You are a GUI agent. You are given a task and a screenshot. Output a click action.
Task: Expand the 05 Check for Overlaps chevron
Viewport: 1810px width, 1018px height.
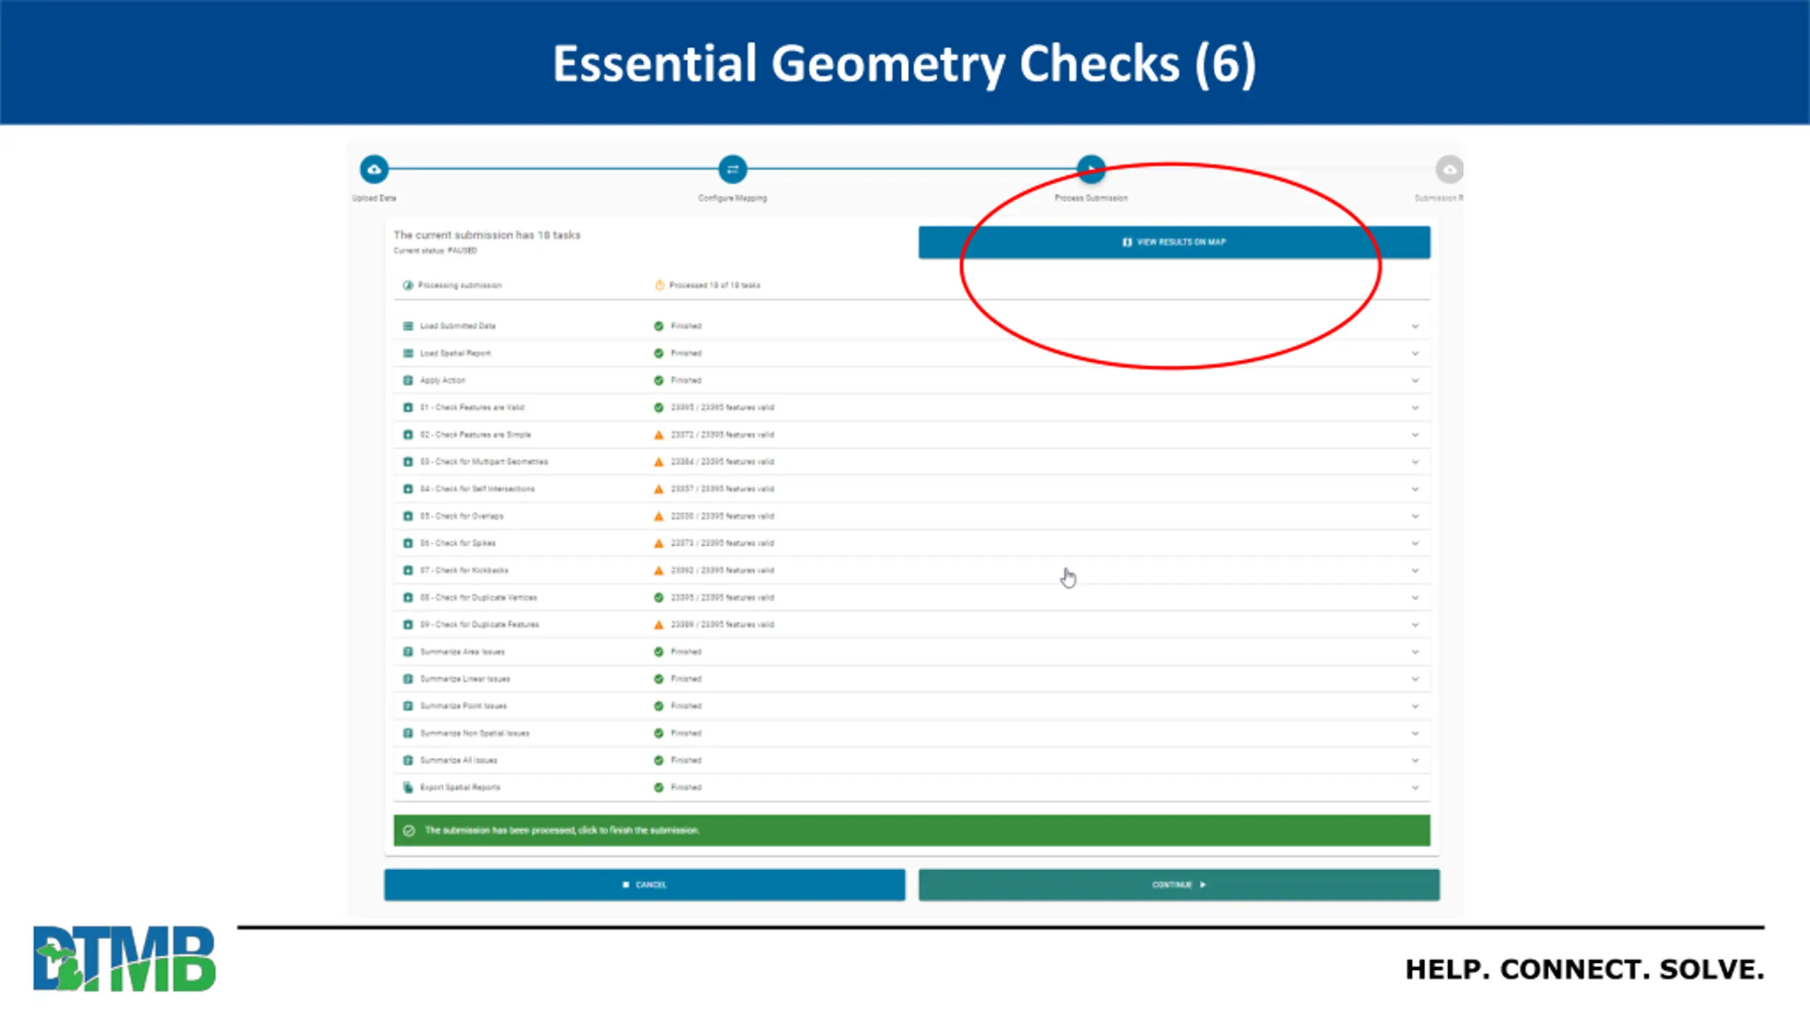[1415, 516]
